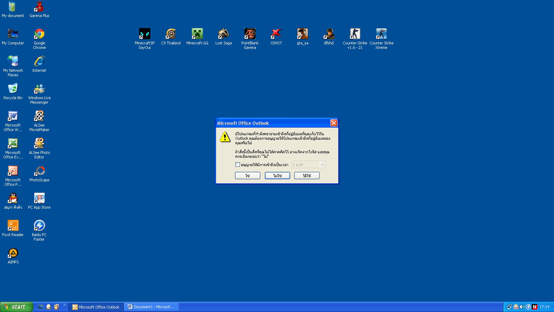Viewport: 554px width, 312px height.
Task: Select the Minecraft-GG desktop icon
Action: [197, 36]
